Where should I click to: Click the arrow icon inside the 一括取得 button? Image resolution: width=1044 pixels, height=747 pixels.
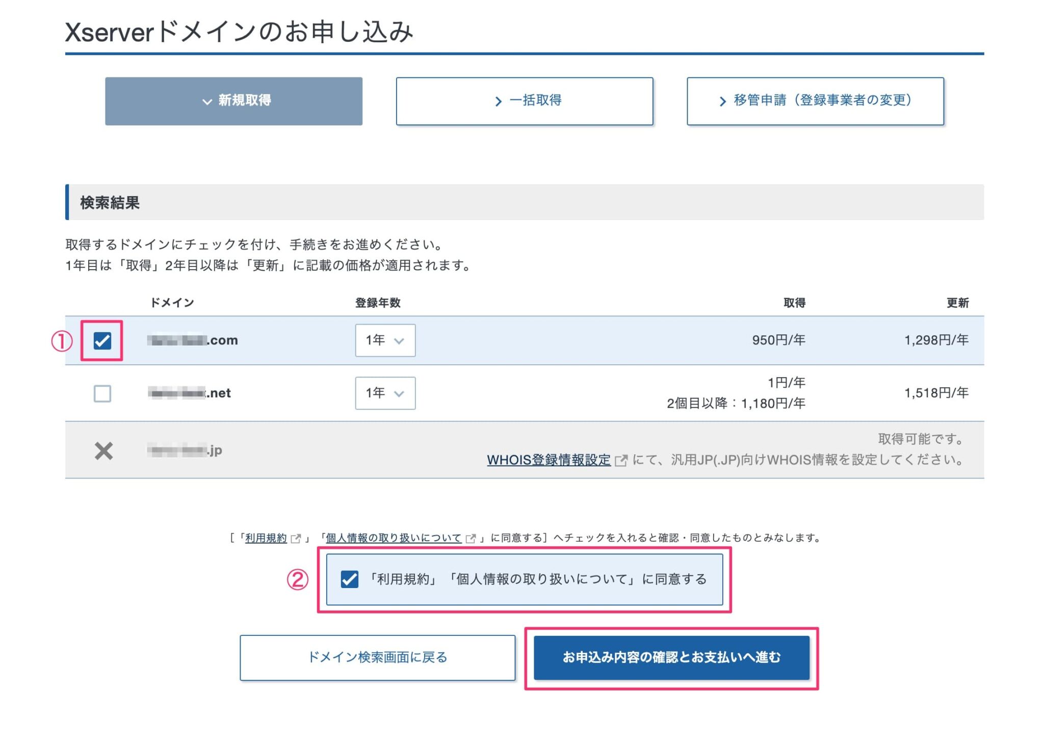pyautogui.click(x=498, y=101)
